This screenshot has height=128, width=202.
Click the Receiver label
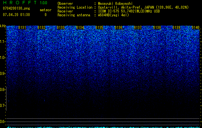coord(65,11)
